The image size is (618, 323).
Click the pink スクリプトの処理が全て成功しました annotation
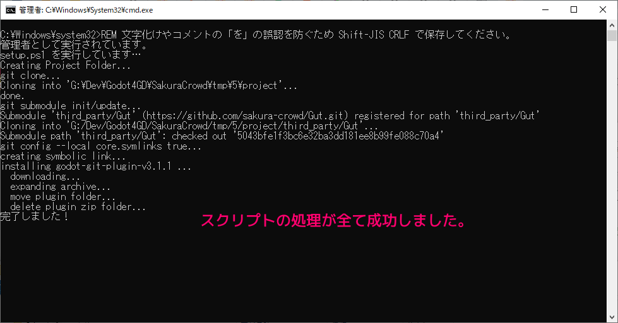coord(334,220)
